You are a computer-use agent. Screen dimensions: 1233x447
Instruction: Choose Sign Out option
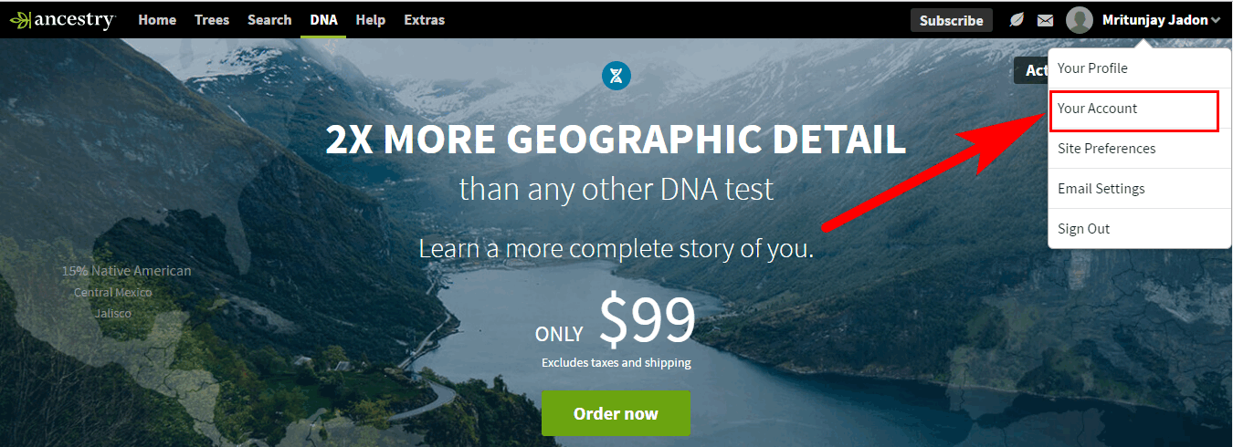[1140, 229]
